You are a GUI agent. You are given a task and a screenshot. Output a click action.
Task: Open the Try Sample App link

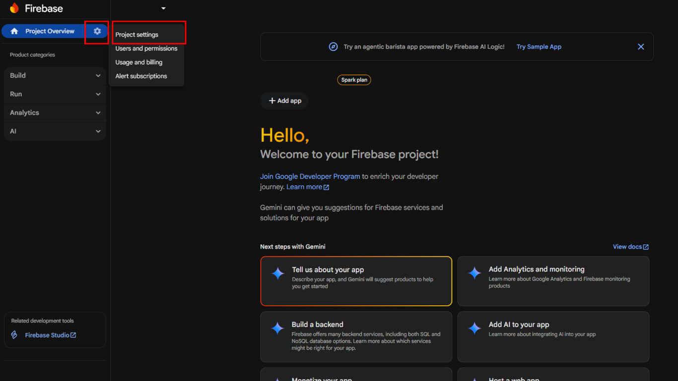[539, 47]
